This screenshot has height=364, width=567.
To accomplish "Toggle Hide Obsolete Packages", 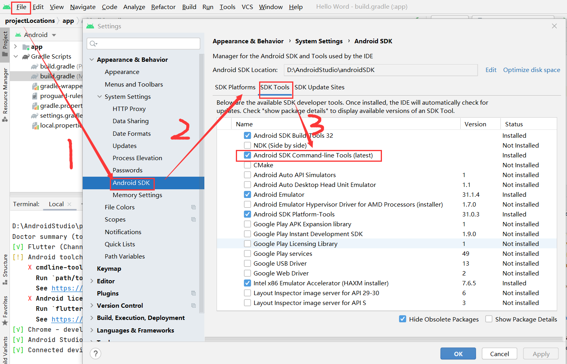I will [x=402, y=319].
